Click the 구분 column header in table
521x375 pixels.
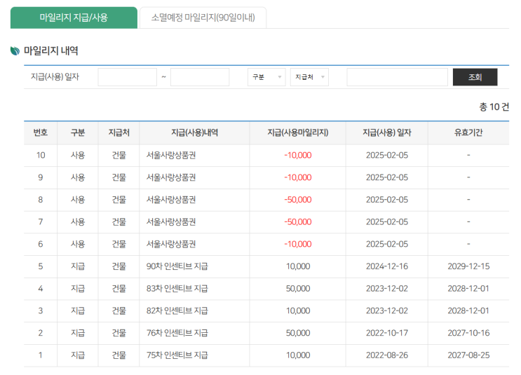click(x=78, y=133)
